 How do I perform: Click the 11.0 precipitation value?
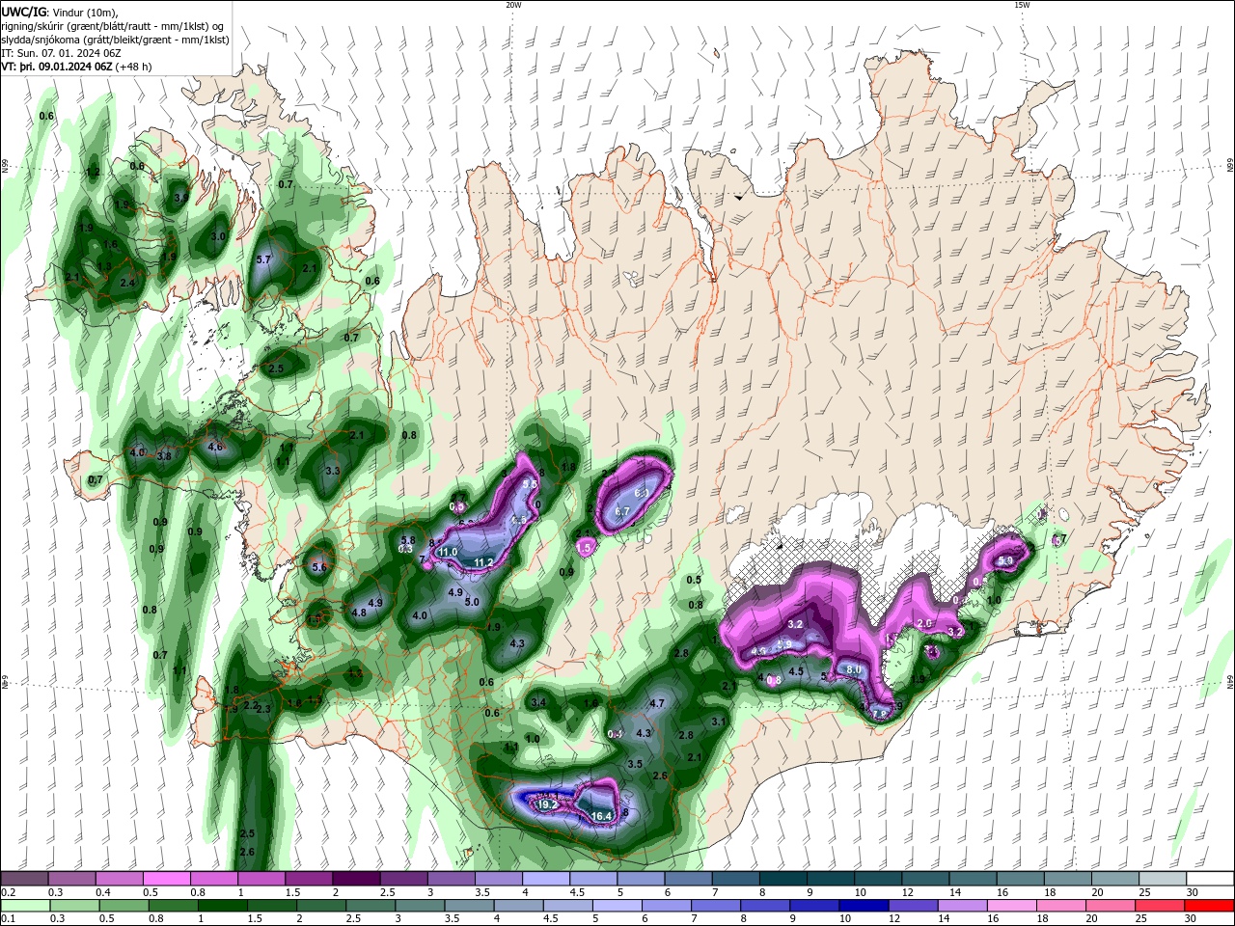click(x=448, y=552)
